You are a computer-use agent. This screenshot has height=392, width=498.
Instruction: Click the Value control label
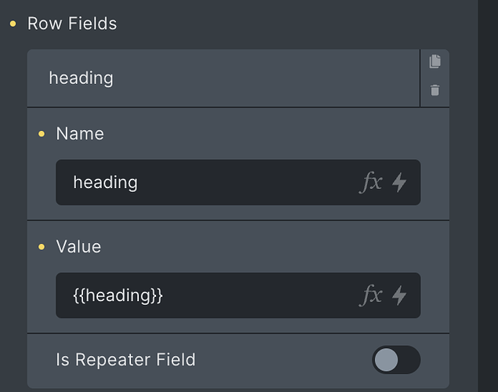pos(78,247)
